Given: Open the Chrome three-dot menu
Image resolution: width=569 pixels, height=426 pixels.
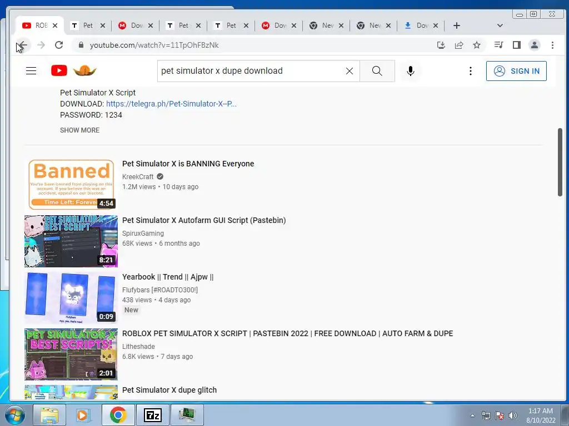Looking at the screenshot, I should (552, 45).
